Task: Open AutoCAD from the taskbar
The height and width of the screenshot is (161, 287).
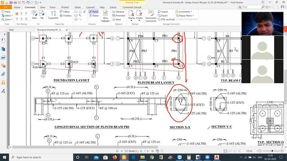Action: [x=217, y=157]
